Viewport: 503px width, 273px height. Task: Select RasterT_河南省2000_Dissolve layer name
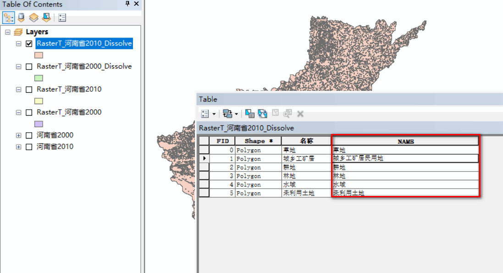84,66
